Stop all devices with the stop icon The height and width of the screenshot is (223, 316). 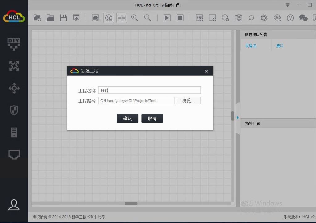(180, 18)
